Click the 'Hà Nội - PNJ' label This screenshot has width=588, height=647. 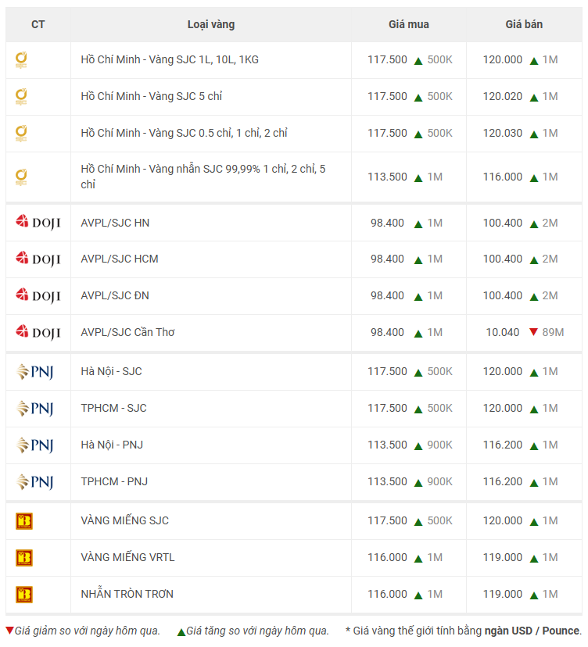112,445
